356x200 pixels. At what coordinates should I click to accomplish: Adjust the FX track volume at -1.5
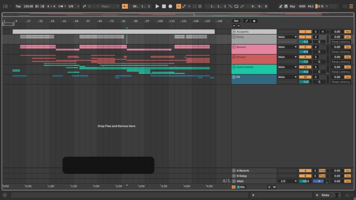coord(305,82)
